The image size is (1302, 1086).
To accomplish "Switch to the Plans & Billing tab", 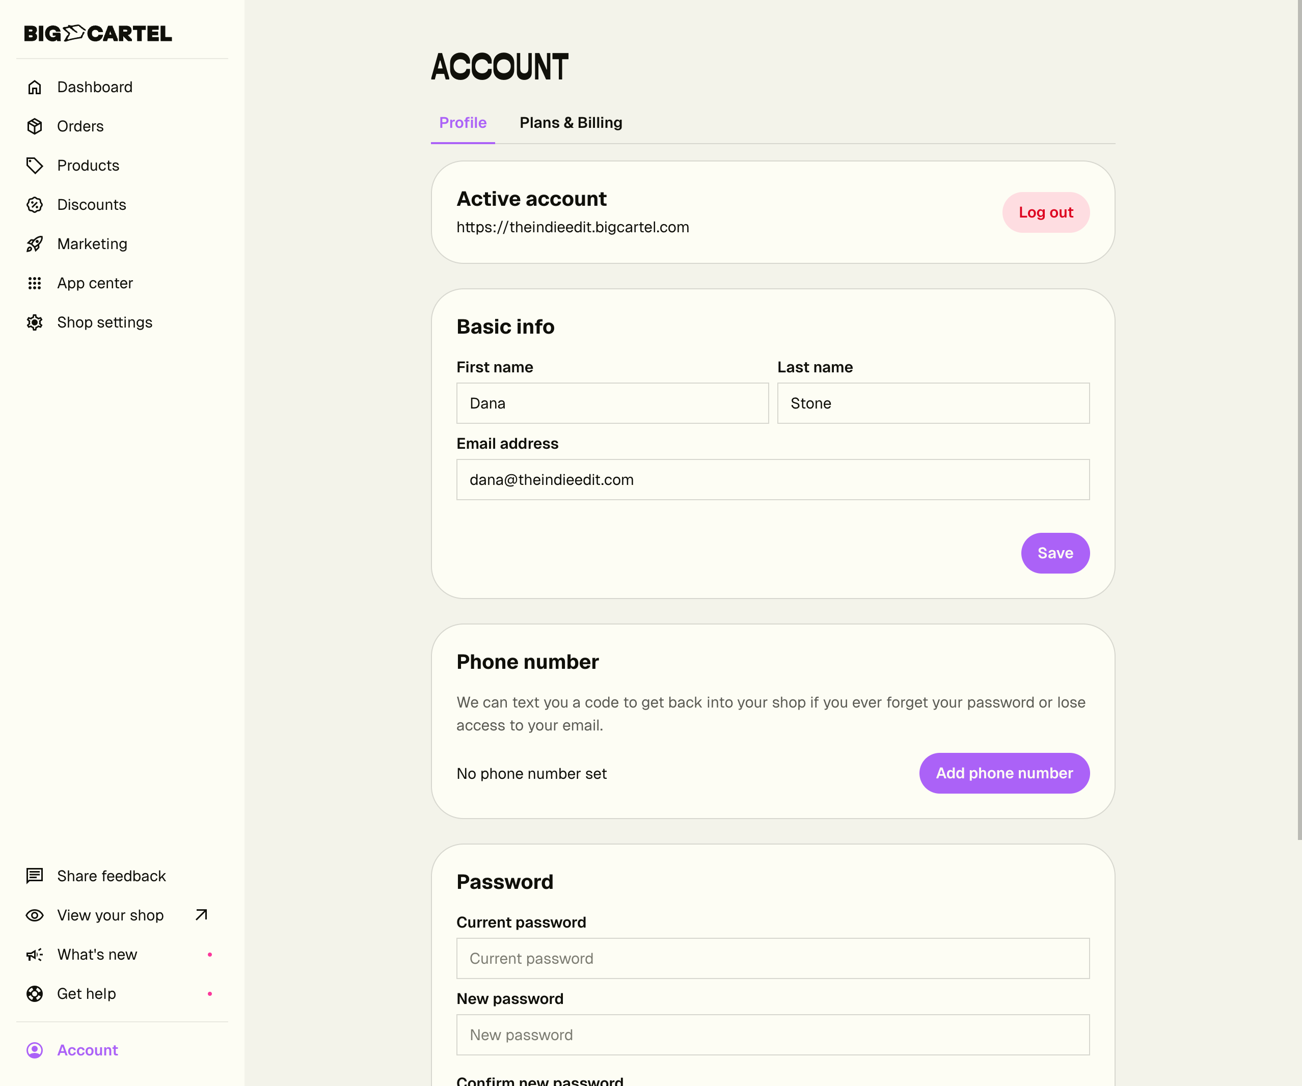I will (x=571, y=123).
